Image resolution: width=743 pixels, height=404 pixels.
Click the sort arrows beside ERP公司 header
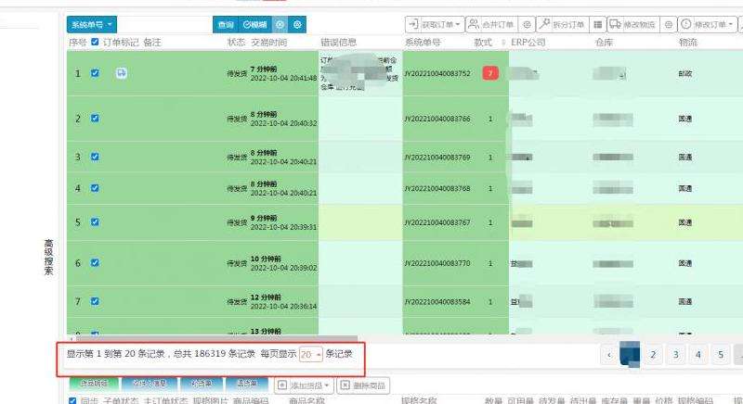tap(504, 43)
